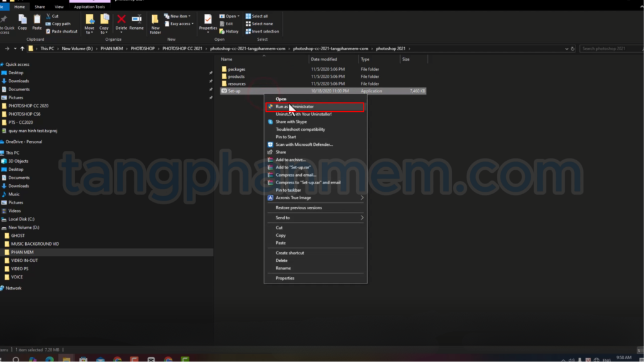
Task: Click Select all in ribbon
Action: coord(259,16)
